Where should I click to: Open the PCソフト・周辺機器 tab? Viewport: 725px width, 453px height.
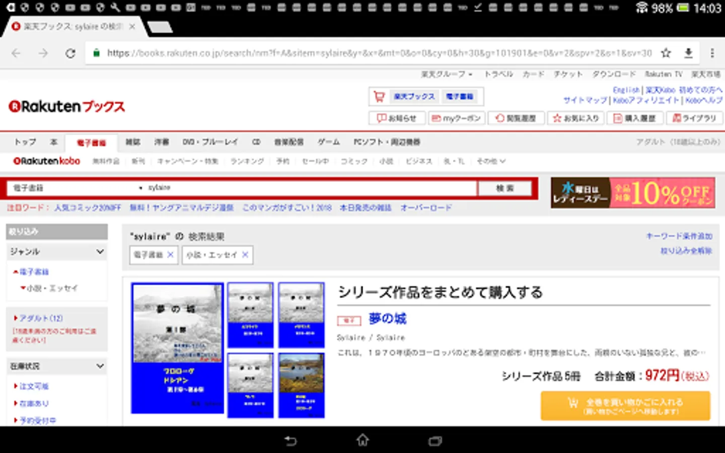[x=387, y=142]
